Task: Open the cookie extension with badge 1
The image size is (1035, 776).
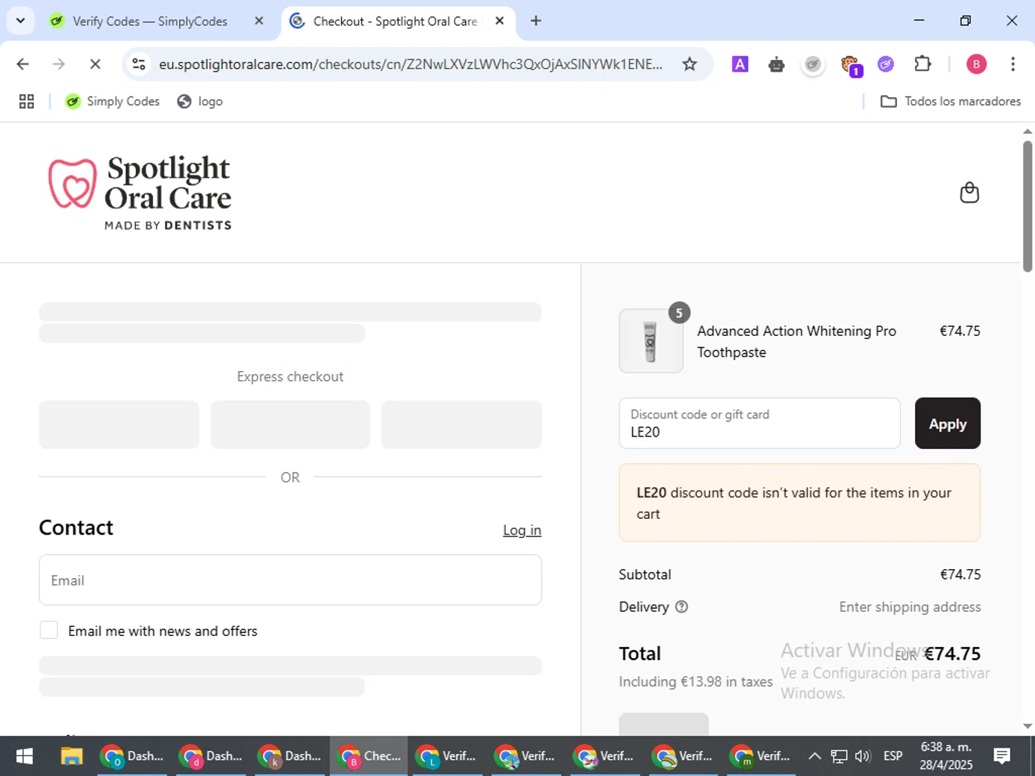Action: point(850,66)
